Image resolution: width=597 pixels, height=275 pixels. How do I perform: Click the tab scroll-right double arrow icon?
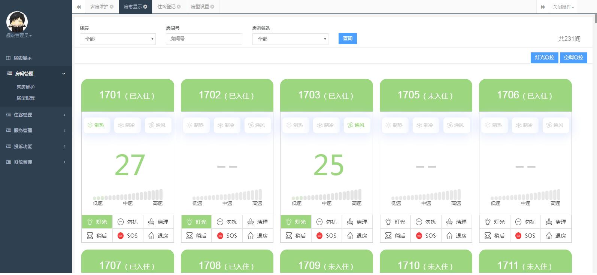543,7
